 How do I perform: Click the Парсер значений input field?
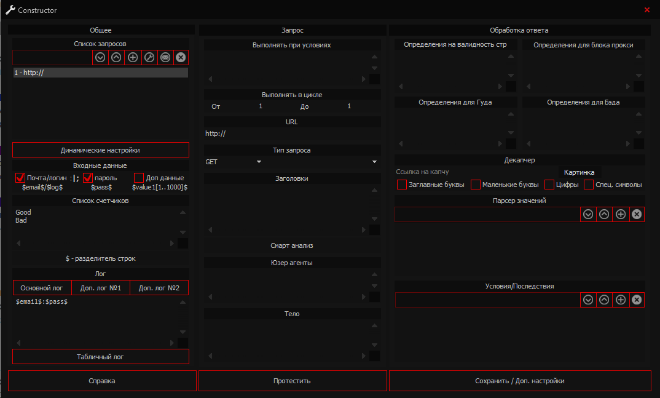coord(487,214)
